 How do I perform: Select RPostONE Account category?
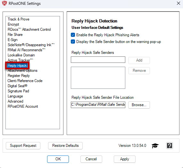coord(23,106)
